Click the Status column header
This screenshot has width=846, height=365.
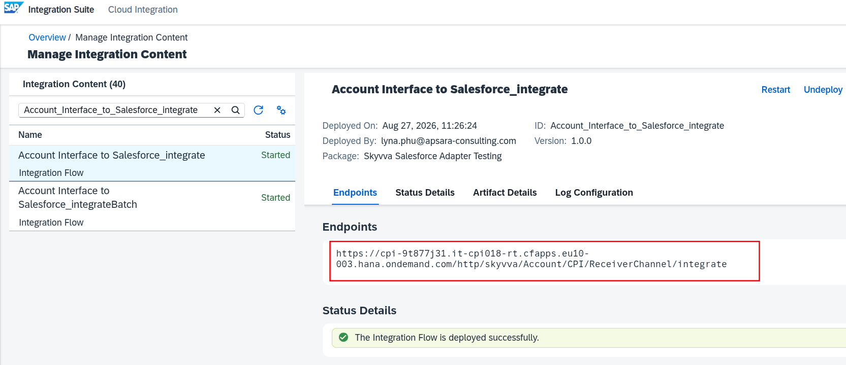pyautogui.click(x=277, y=135)
